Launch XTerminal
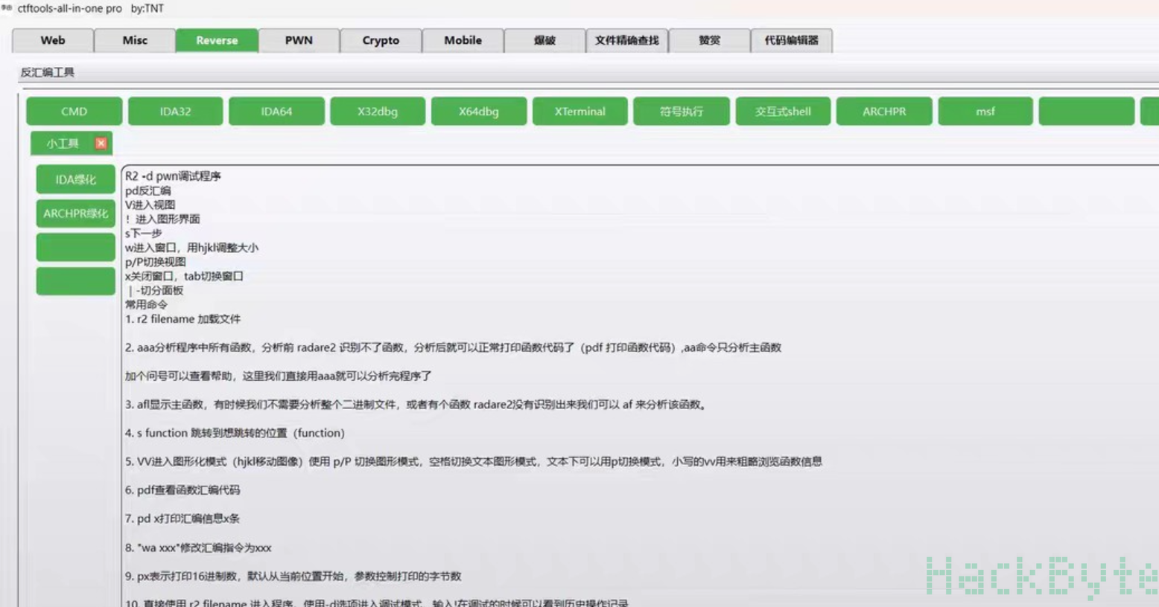The image size is (1159, 607). (580, 111)
